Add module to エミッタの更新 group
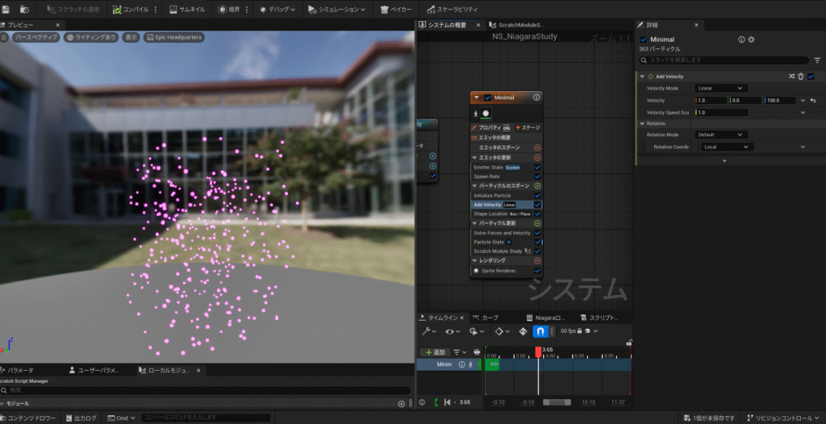The image size is (826, 424). pyautogui.click(x=537, y=157)
